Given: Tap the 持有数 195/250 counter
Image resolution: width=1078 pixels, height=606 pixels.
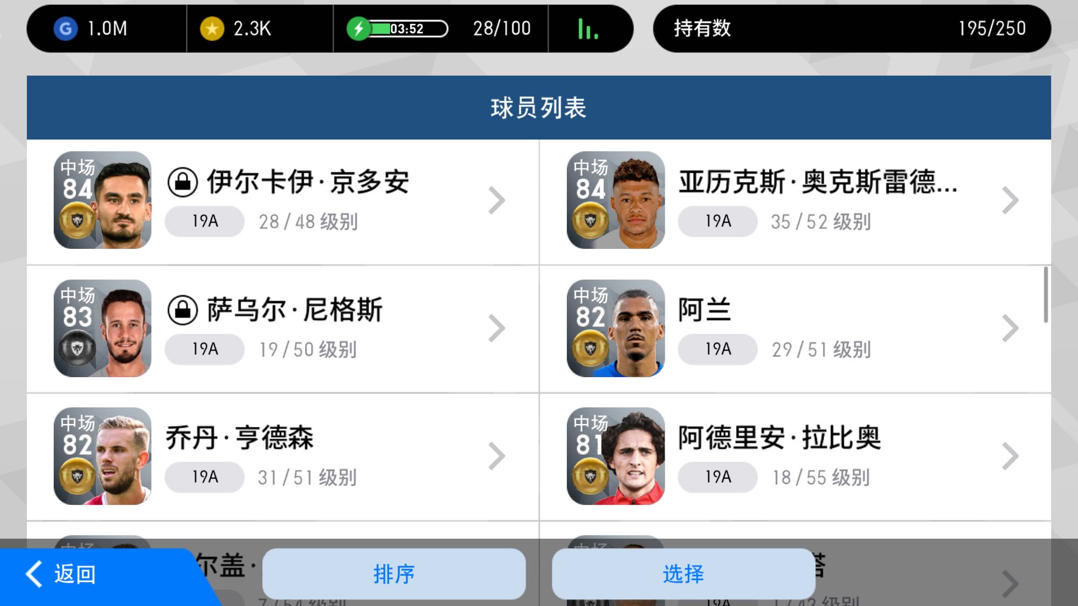Looking at the screenshot, I should tap(852, 29).
